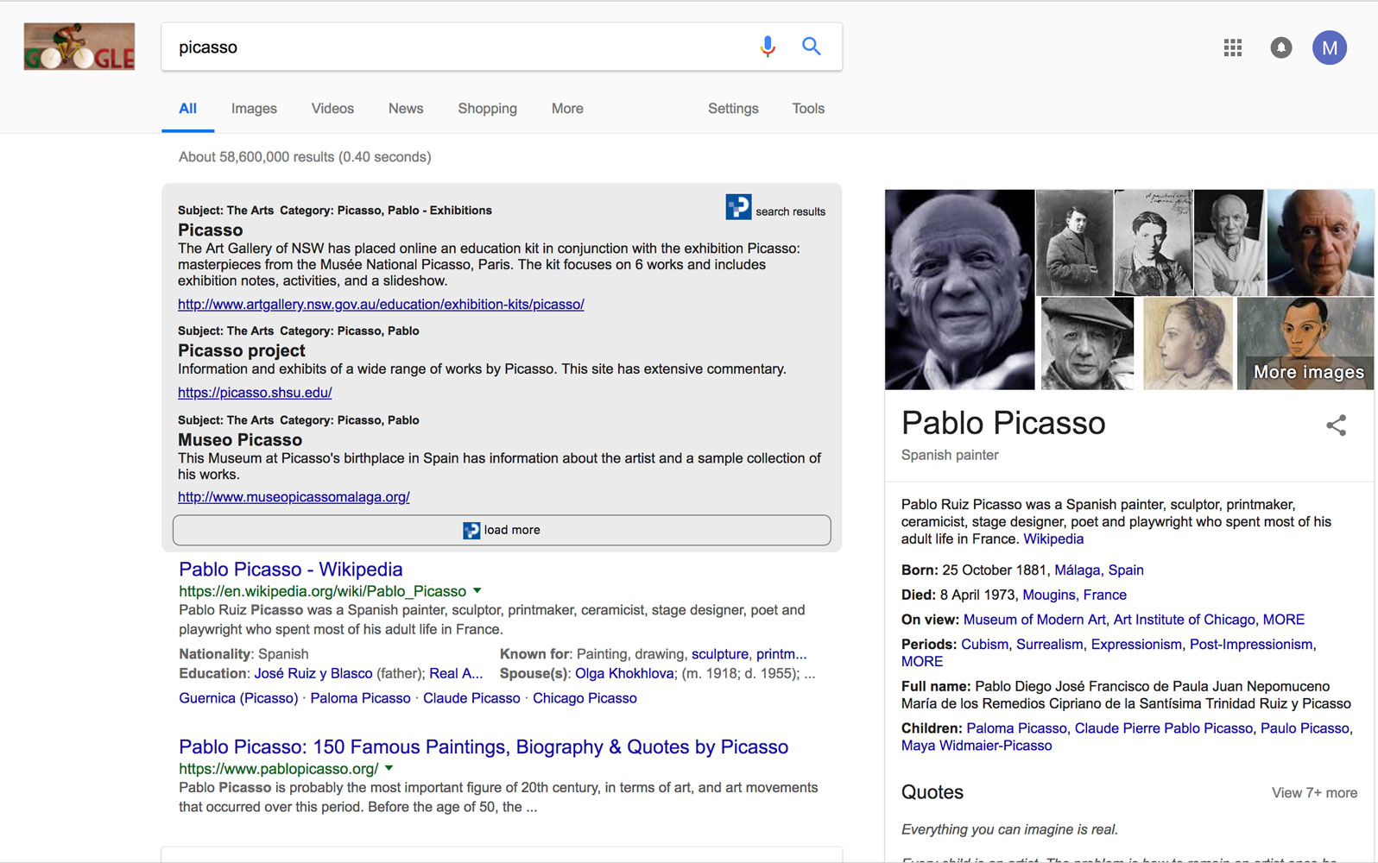The height and width of the screenshot is (863, 1378).
Task: Open the Claude Picasso sitelink
Action: [471, 698]
